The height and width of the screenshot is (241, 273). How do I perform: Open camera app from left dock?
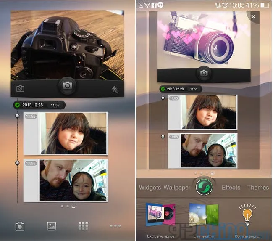(20, 226)
